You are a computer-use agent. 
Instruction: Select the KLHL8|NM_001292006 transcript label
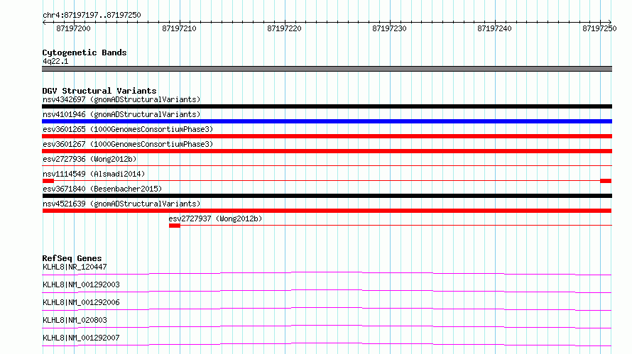pyautogui.click(x=81, y=302)
